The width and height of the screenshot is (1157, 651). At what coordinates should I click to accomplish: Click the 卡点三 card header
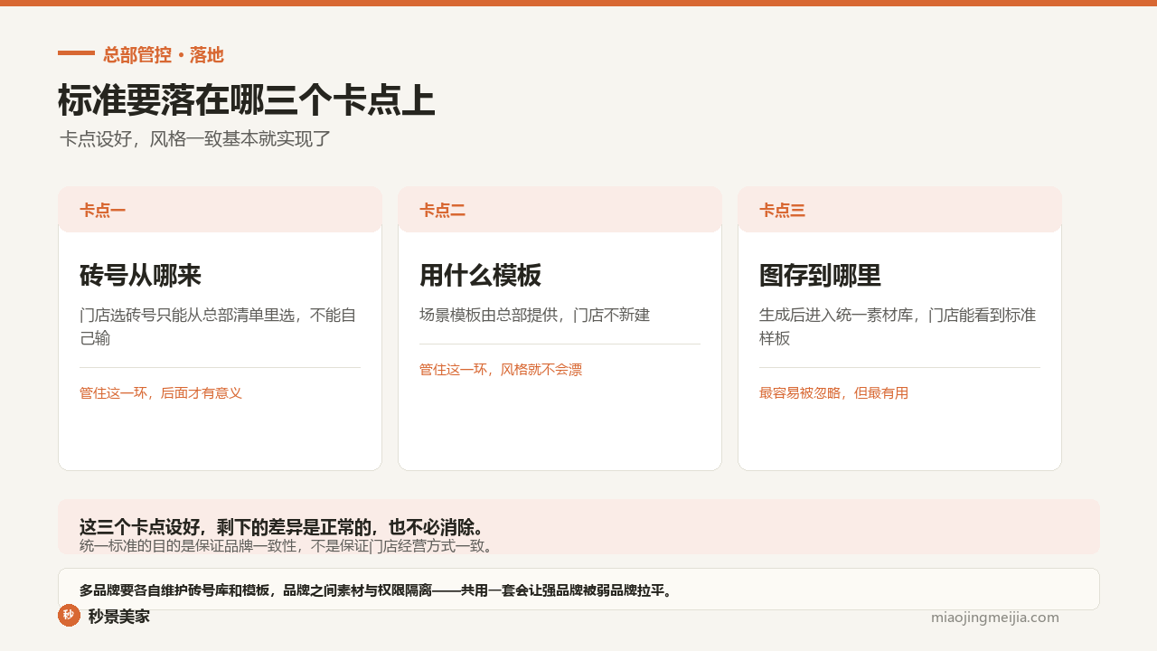pos(899,210)
